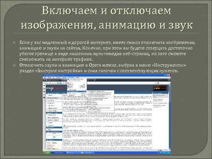Focus the search field at right of address bar
The image size is (212, 159).
pyautogui.click(x=162, y=83)
